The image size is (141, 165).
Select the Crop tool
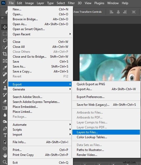(x=5, y=54)
